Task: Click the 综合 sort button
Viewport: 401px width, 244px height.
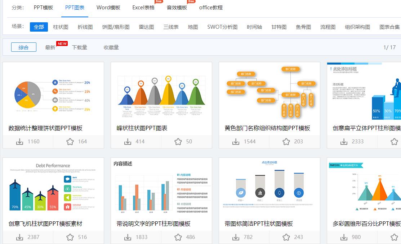Action: (x=24, y=47)
